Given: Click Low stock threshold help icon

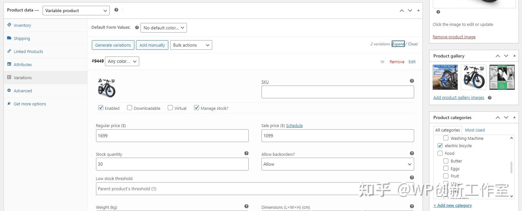Looking at the screenshot, I should [412, 178].
